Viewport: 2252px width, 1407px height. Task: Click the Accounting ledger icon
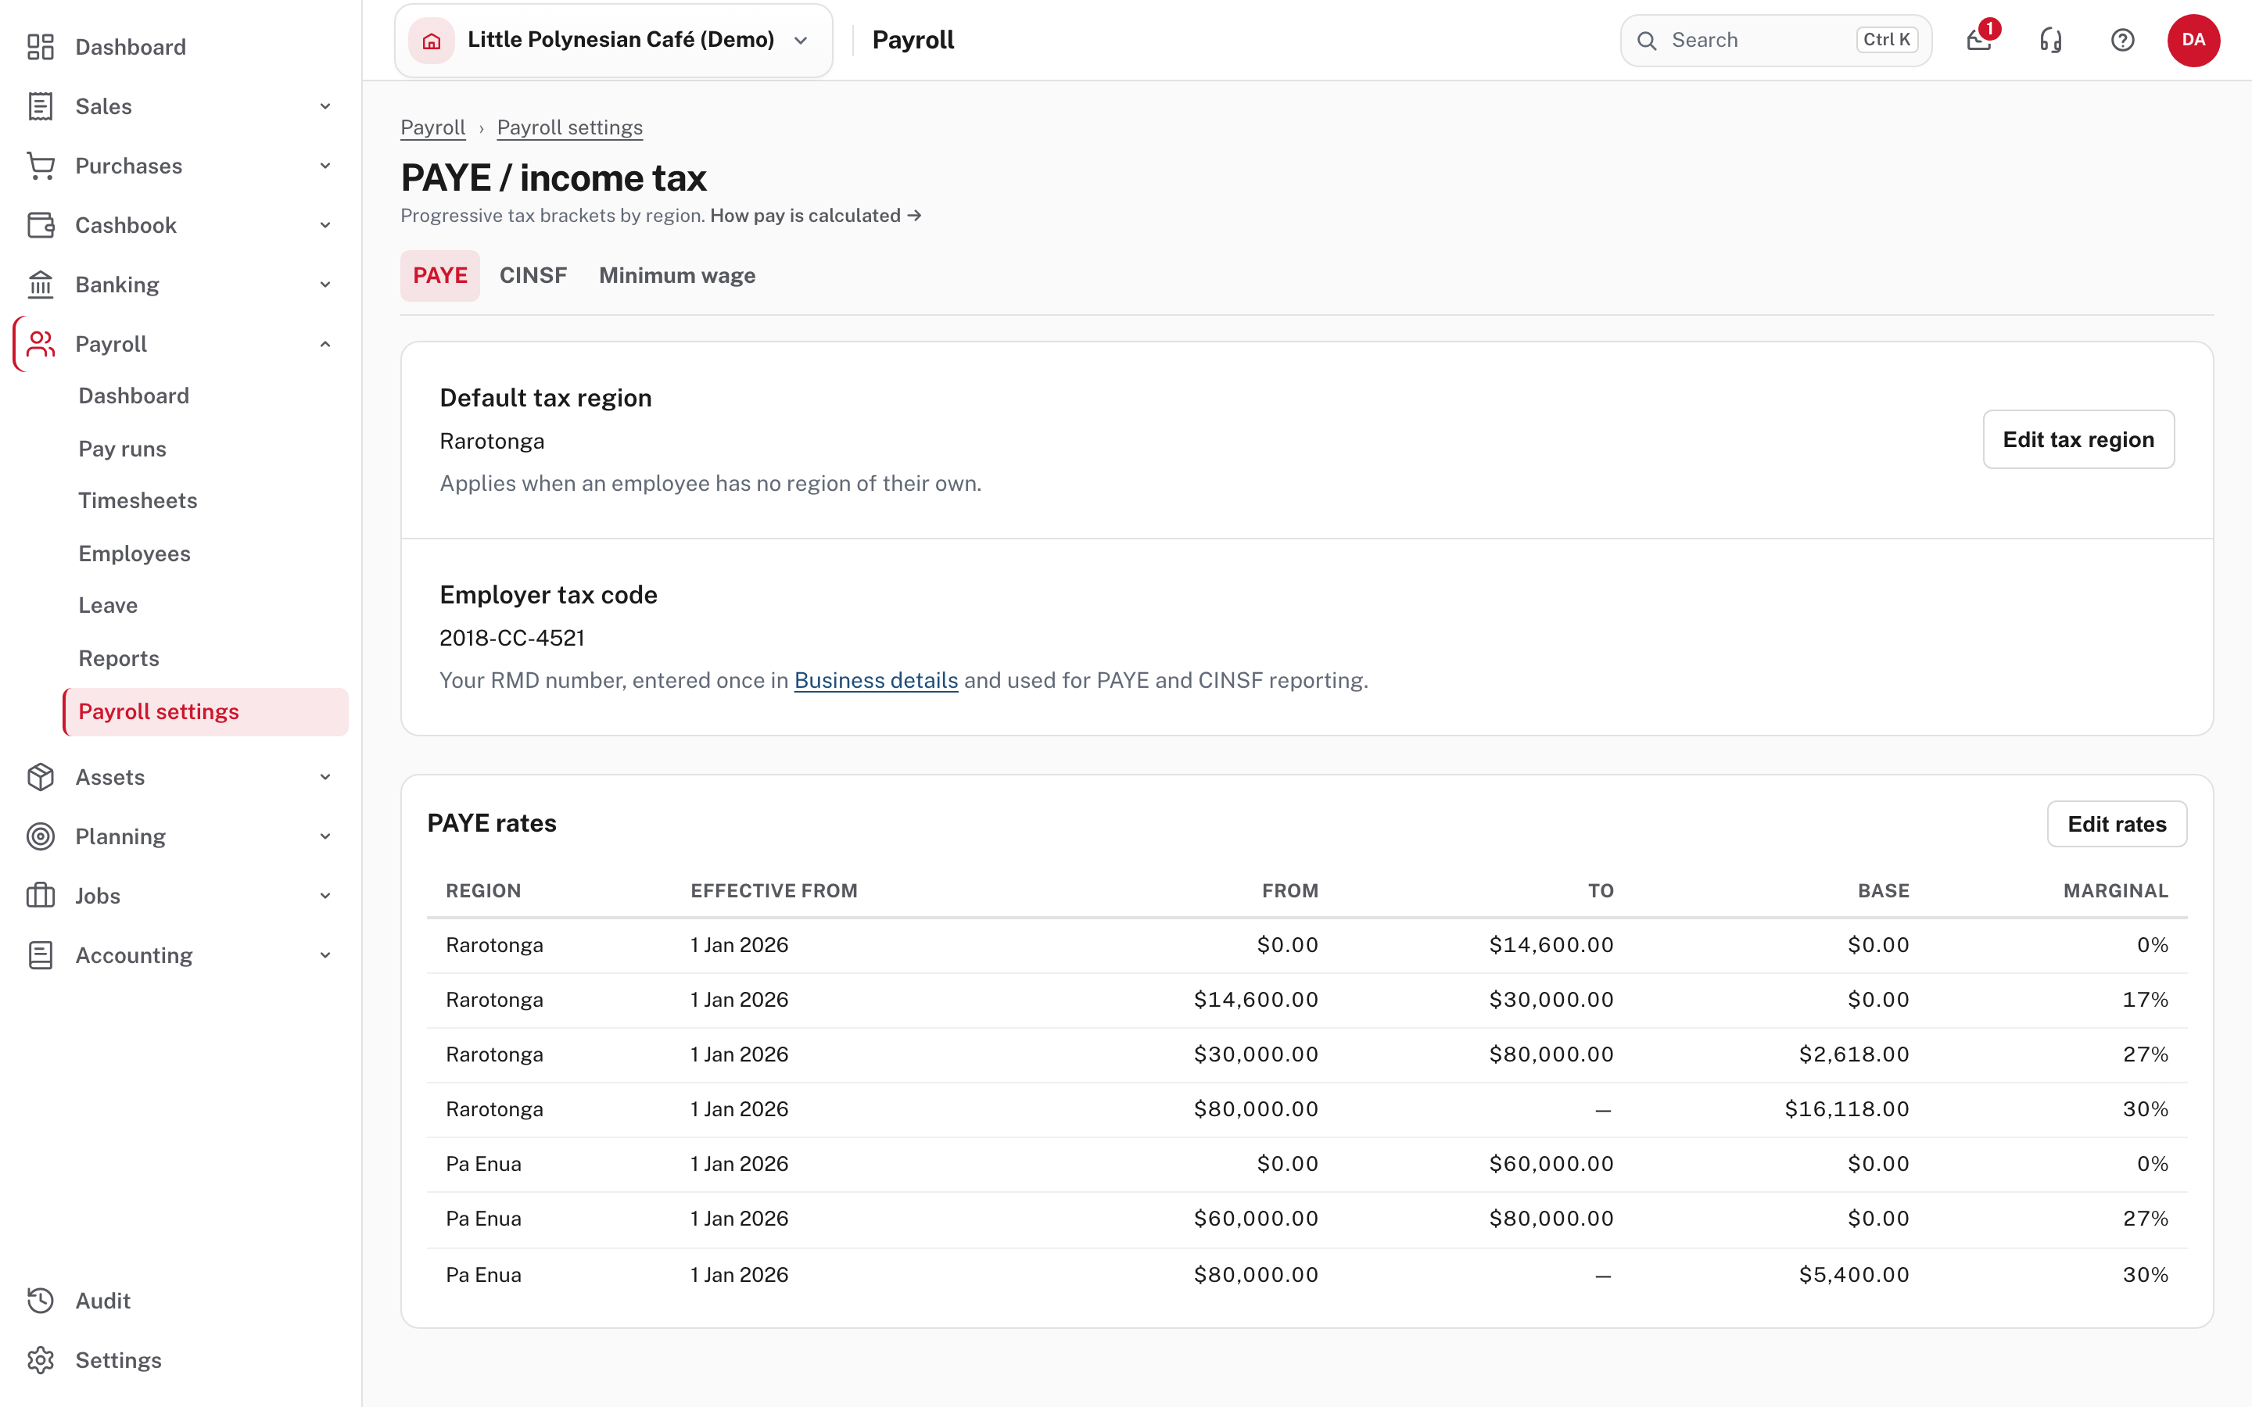click(40, 956)
